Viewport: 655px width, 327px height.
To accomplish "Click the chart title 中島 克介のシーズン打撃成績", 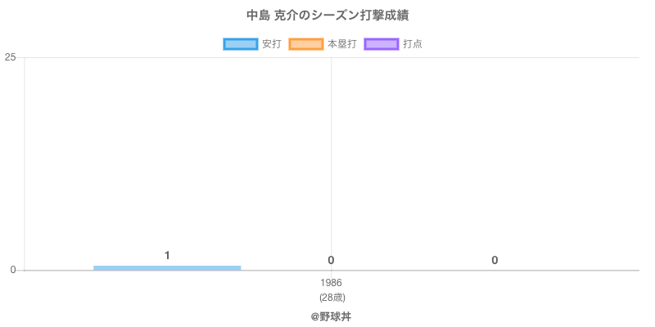I will click(327, 16).
